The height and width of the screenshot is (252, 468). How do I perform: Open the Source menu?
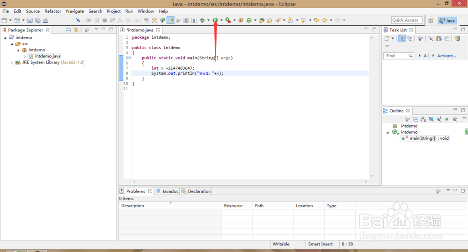pos(33,11)
